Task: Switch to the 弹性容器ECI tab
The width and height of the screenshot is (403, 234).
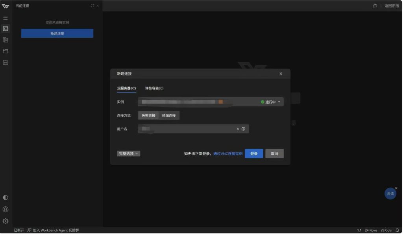Action: (154, 88)
